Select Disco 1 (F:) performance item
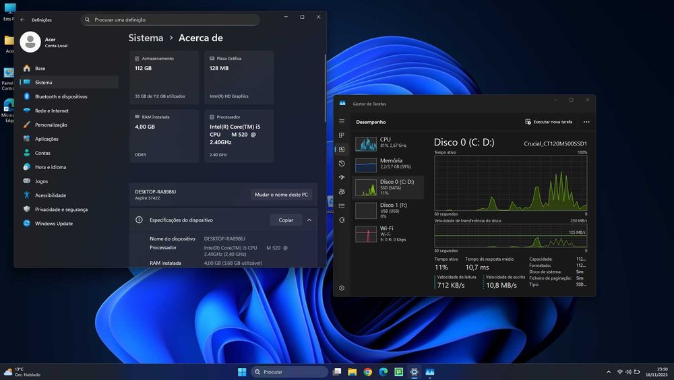674x380 pixels. coord(388,211)
